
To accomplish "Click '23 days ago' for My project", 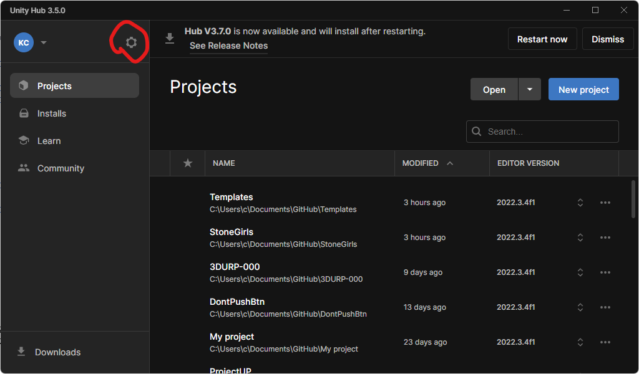I will point(425,343).
